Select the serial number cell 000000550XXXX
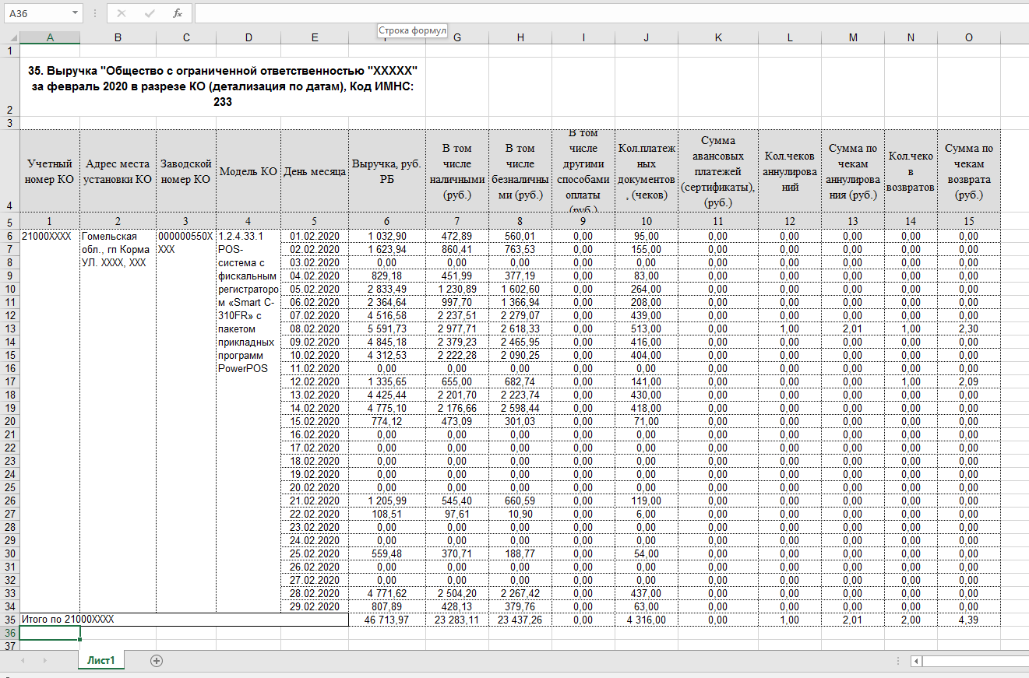This screenshot has height=678, width=1029. pyautogui.click(x=186, y=421)
